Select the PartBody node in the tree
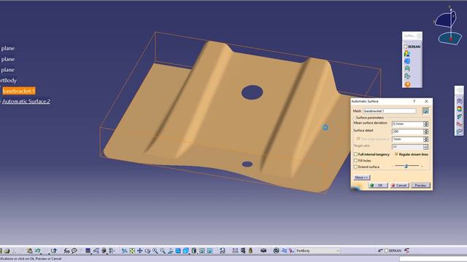467x262 pixels. click(8, 80)
